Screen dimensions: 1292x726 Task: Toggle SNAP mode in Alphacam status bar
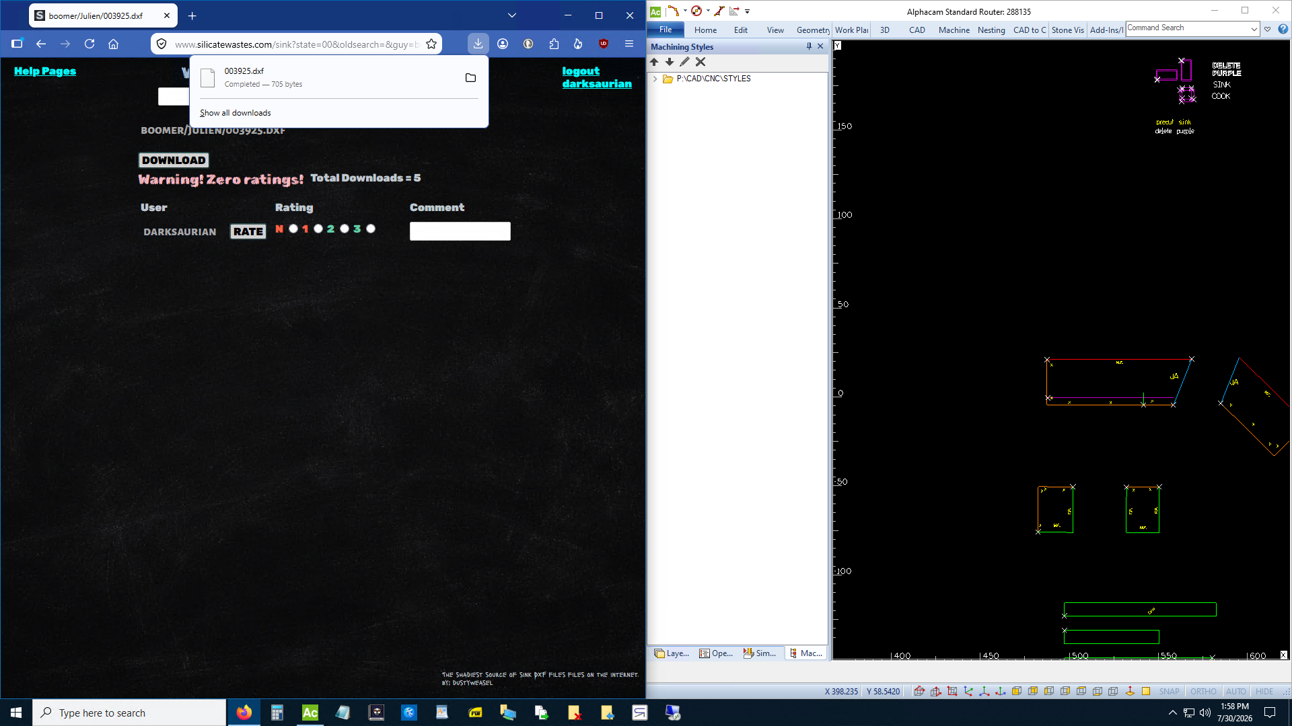click(x=1169, y=691)
